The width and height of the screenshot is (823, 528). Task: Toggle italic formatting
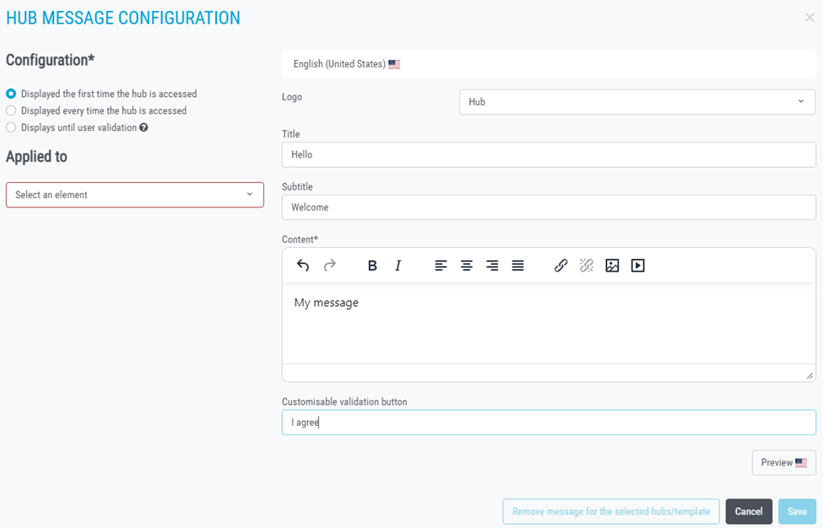(x=398, y=266)
